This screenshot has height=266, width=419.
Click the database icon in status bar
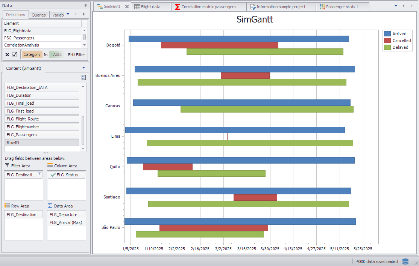click(x=405, y=261)
